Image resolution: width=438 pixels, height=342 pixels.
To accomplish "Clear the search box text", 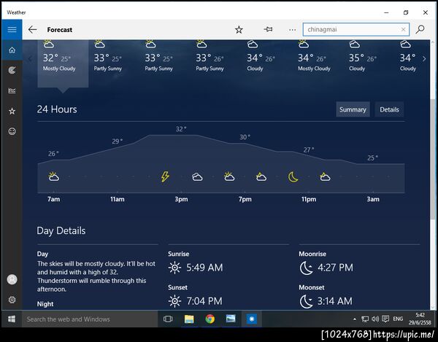I will (403, 29).
